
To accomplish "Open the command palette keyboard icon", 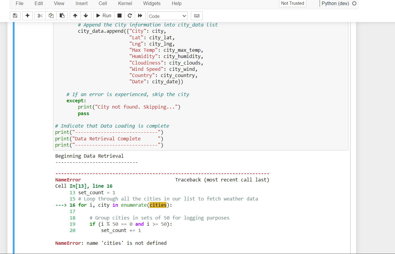I will click(196, 15).
